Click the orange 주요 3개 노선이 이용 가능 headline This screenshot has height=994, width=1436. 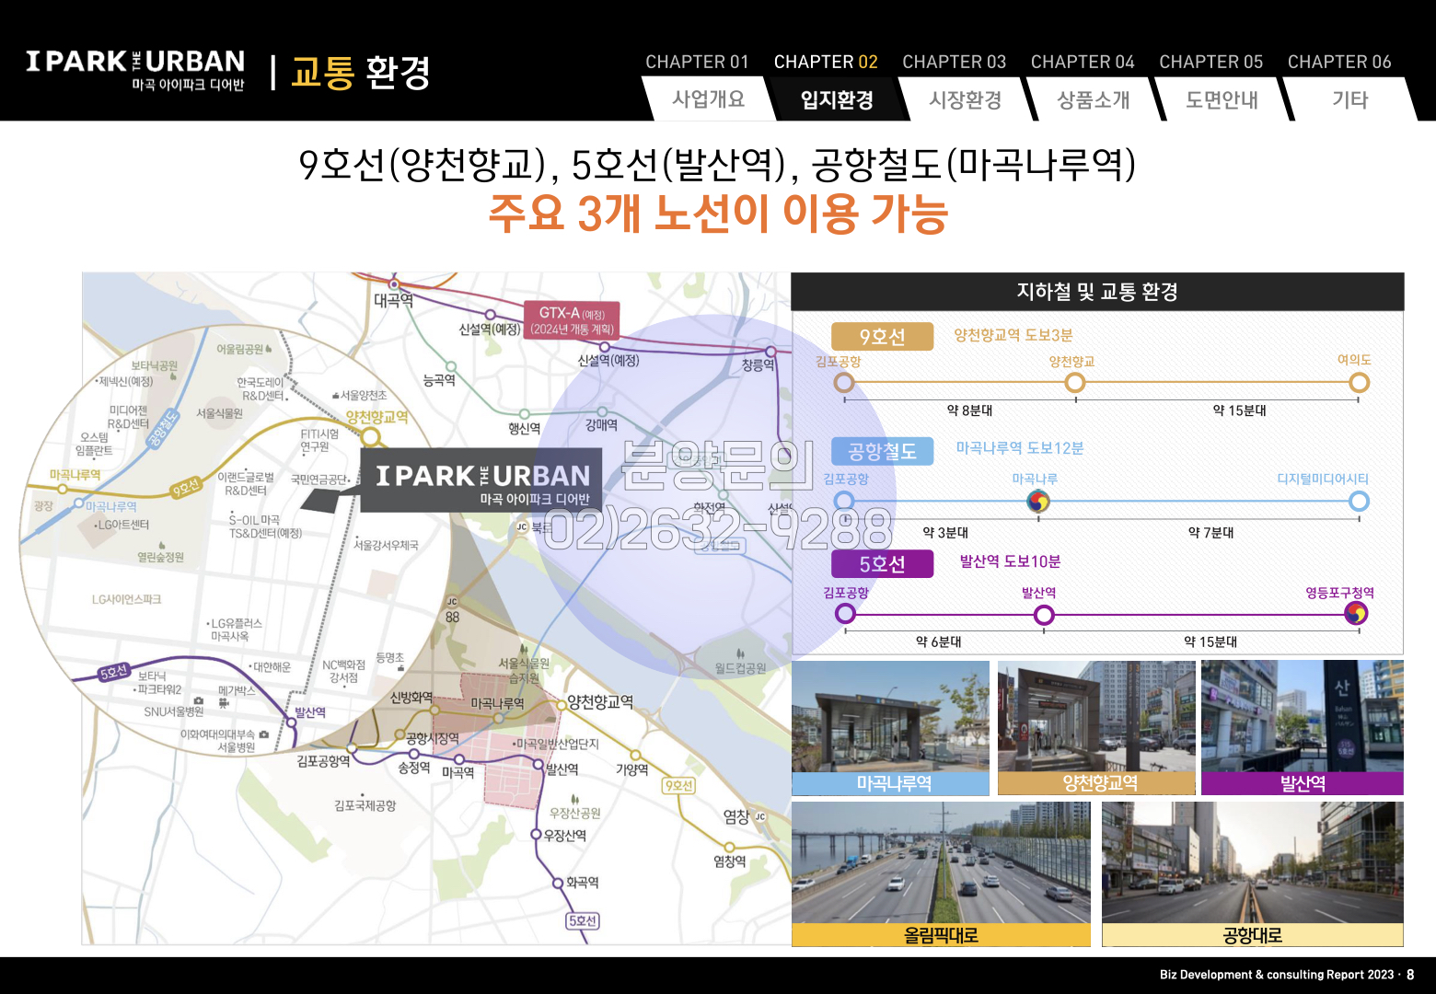(718, 214)
